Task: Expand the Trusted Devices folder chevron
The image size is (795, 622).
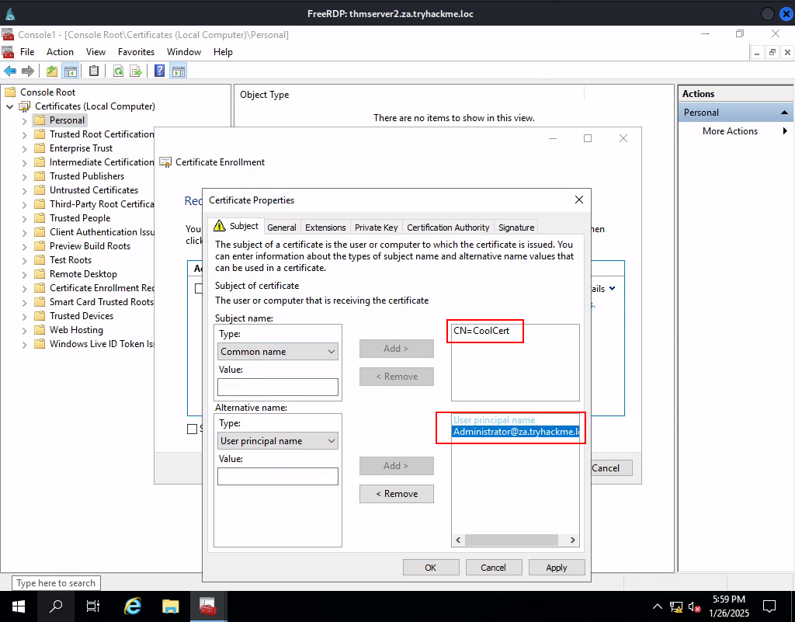Action: point(24,316)
